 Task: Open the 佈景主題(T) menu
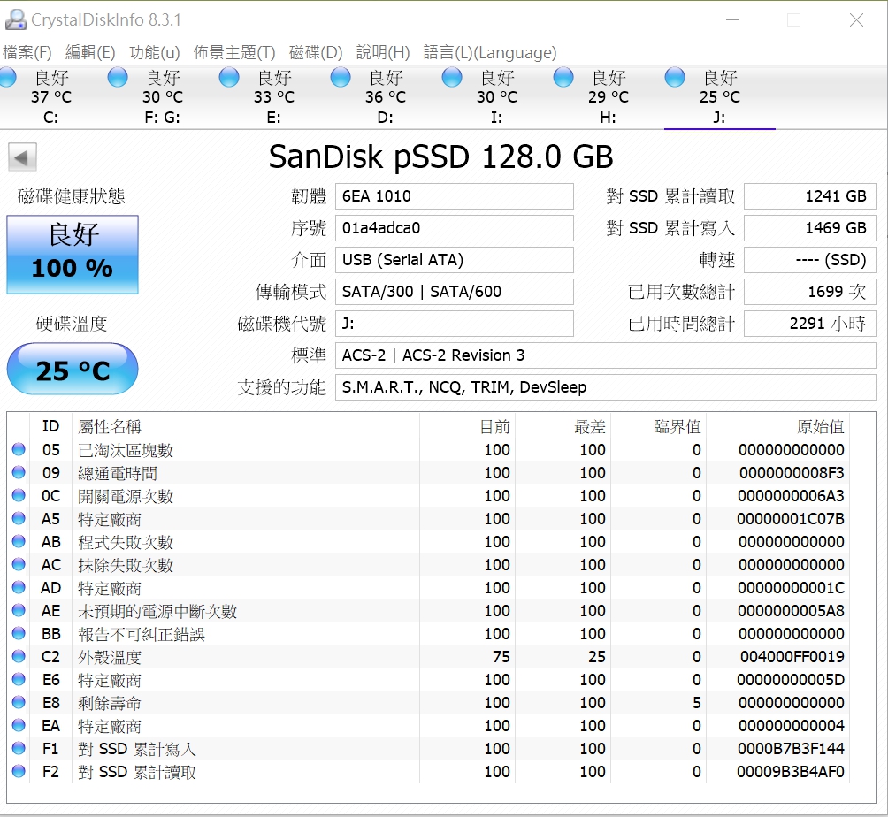(234, 52)
